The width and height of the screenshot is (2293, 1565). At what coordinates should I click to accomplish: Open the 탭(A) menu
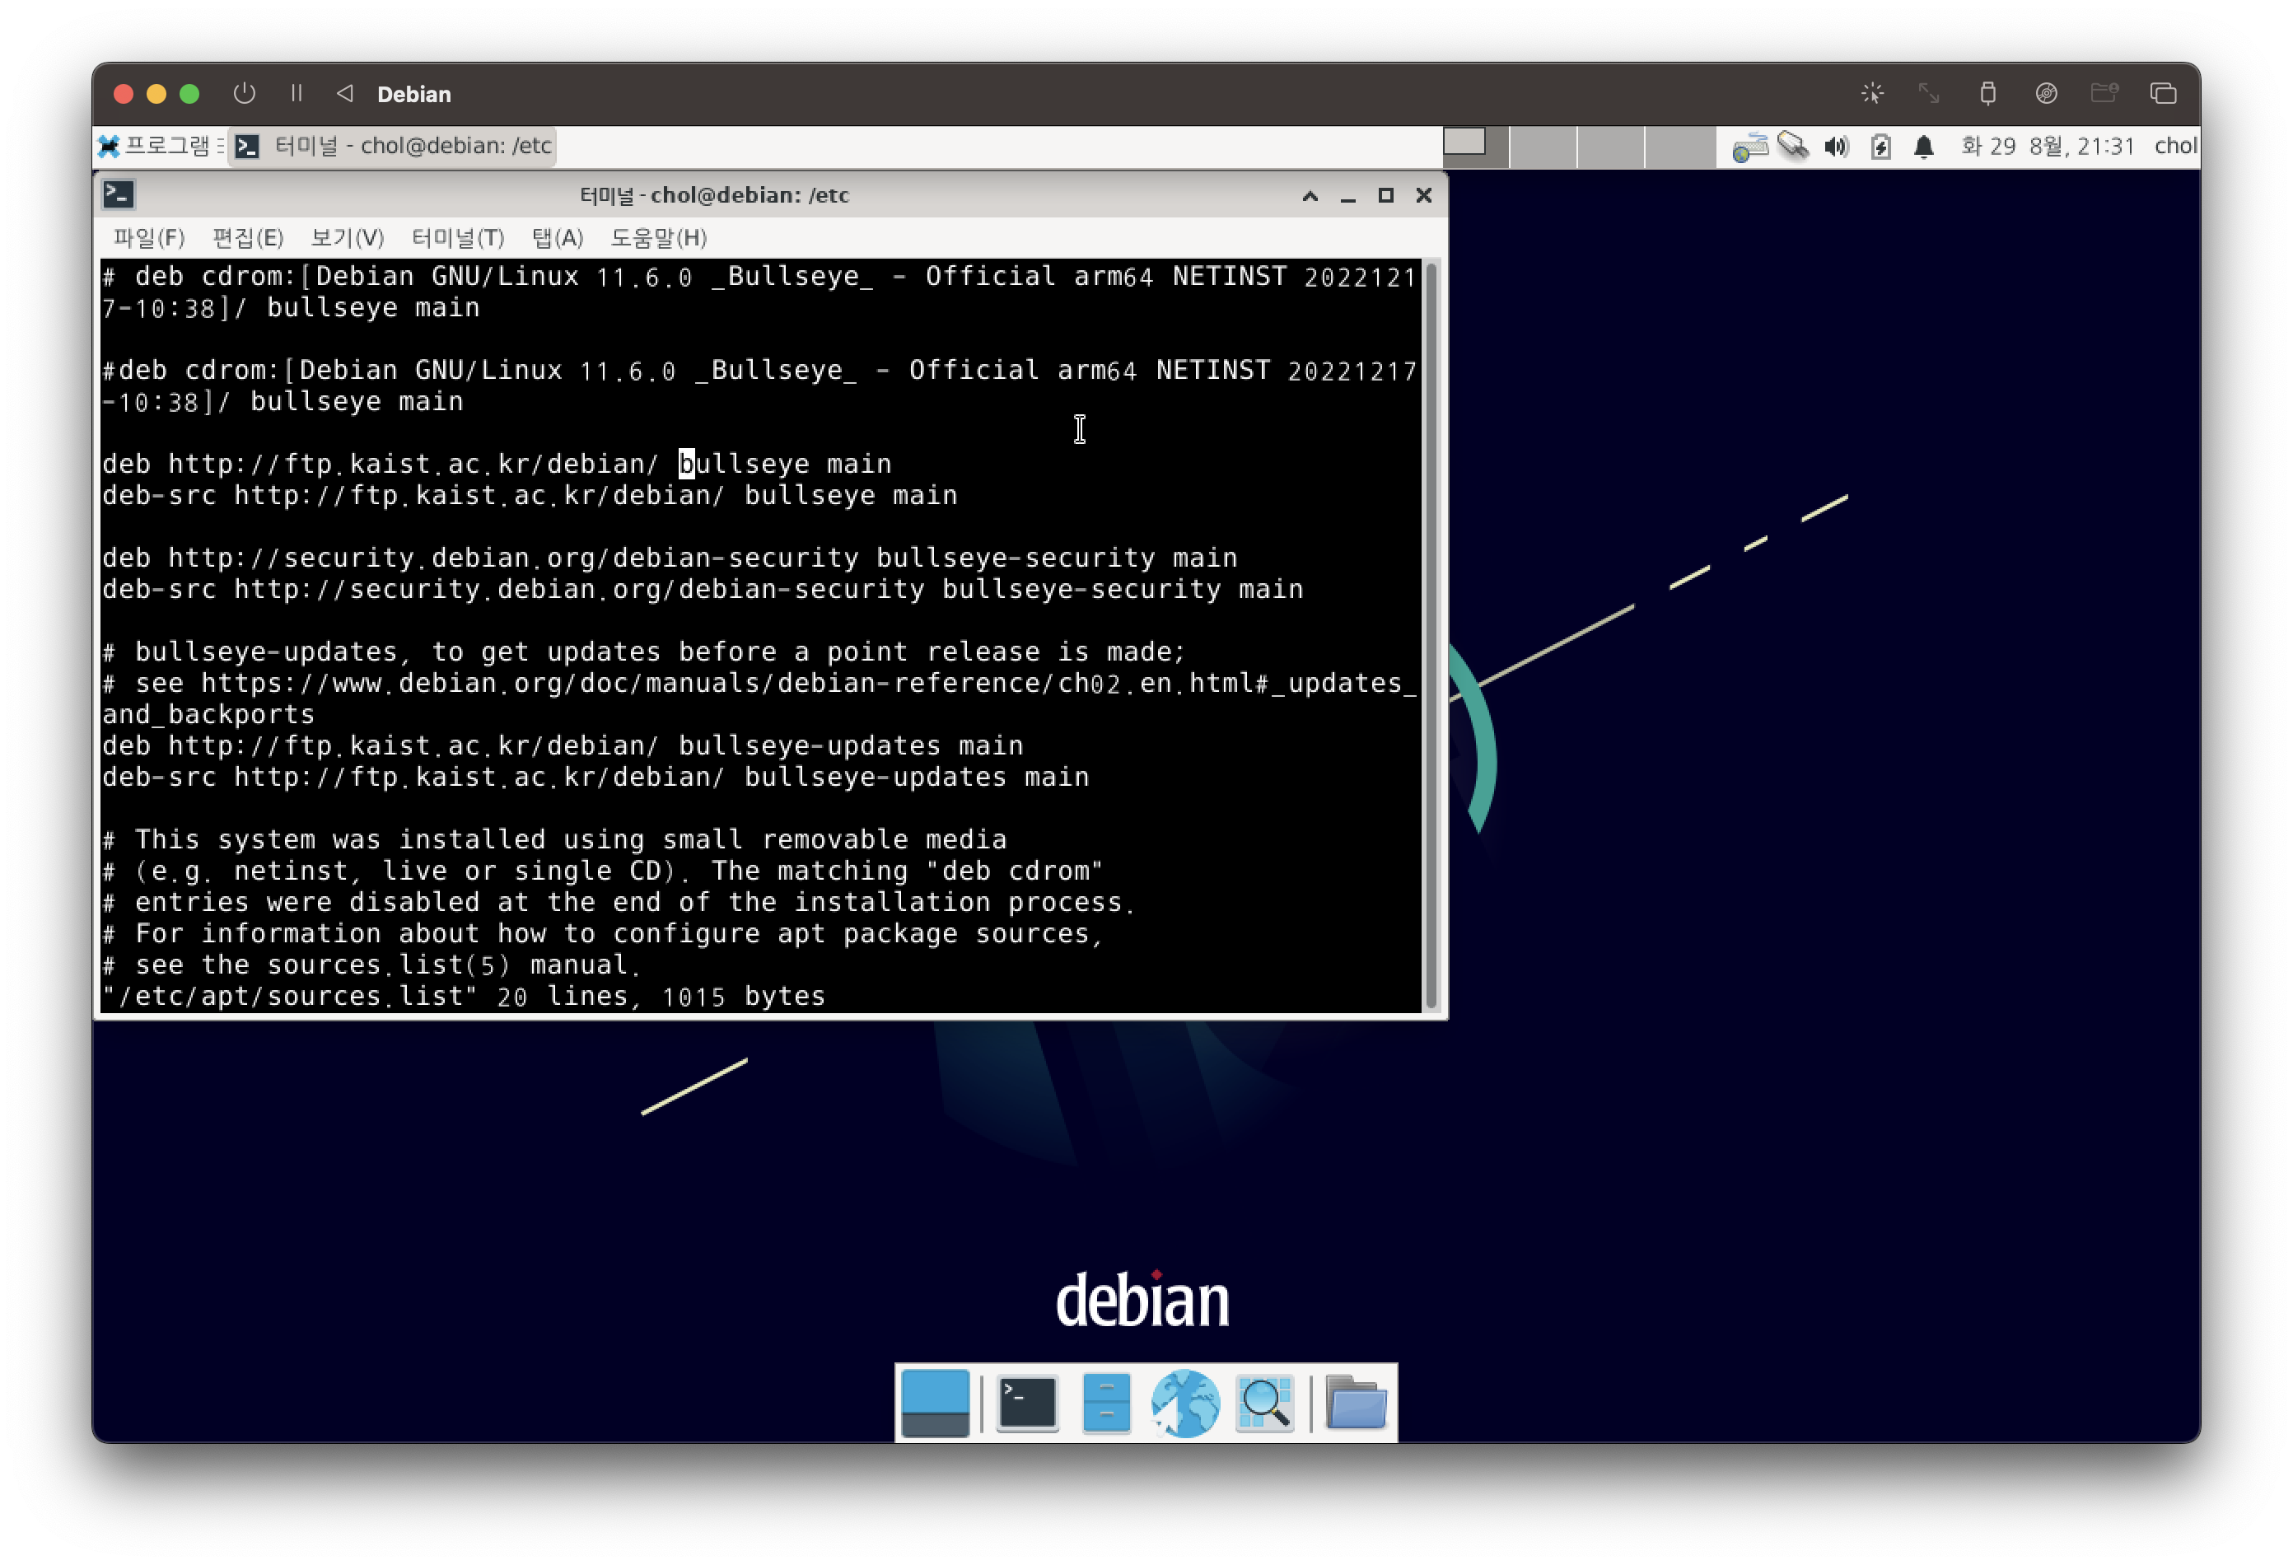[x=558, y=238]
